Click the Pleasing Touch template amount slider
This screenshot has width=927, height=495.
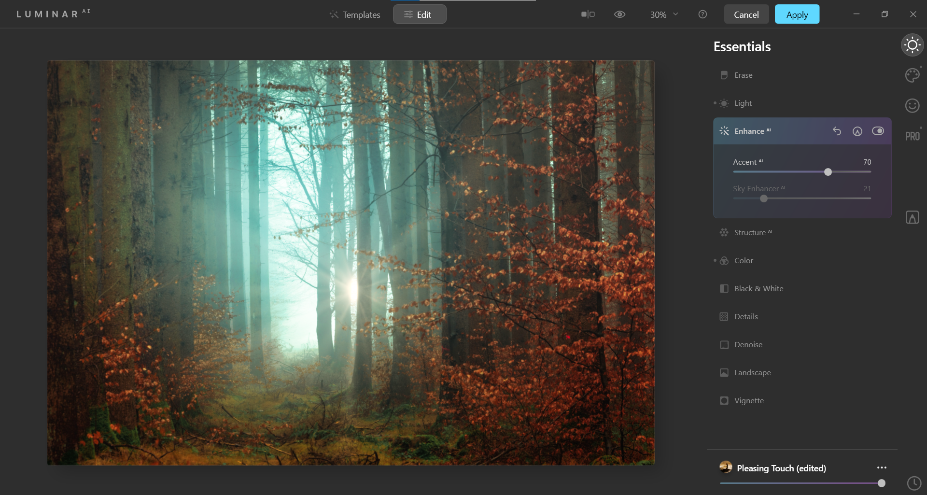[x=881, y=483]
